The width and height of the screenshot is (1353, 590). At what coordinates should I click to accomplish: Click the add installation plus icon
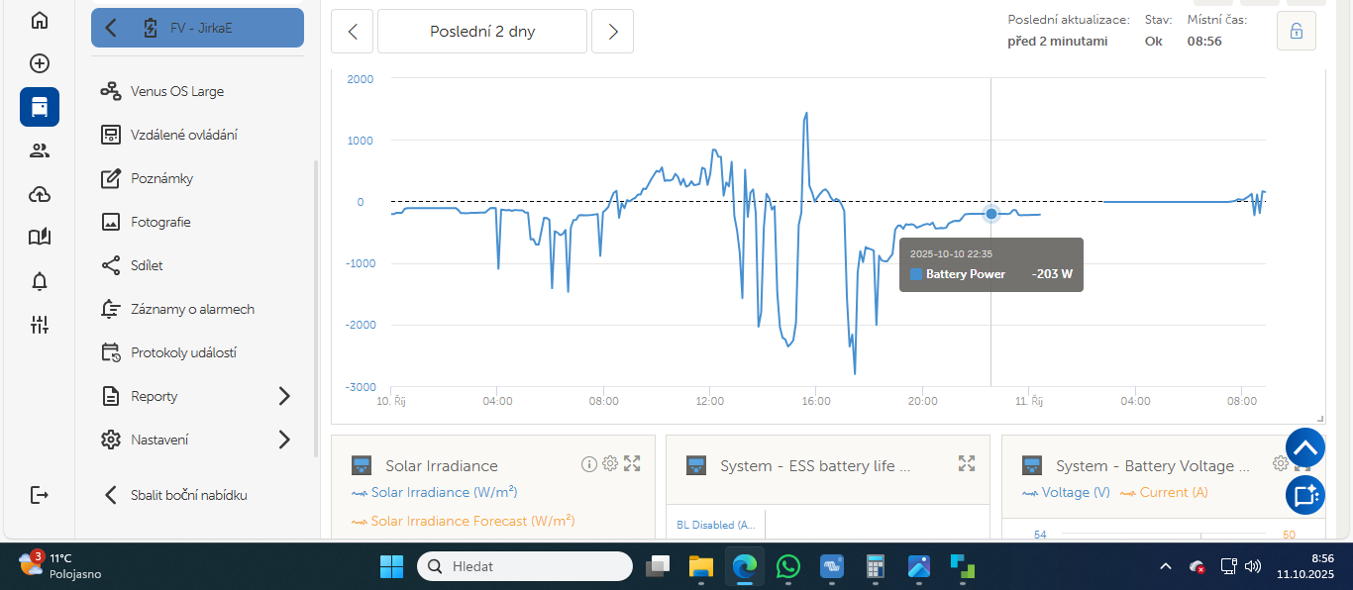40,63
